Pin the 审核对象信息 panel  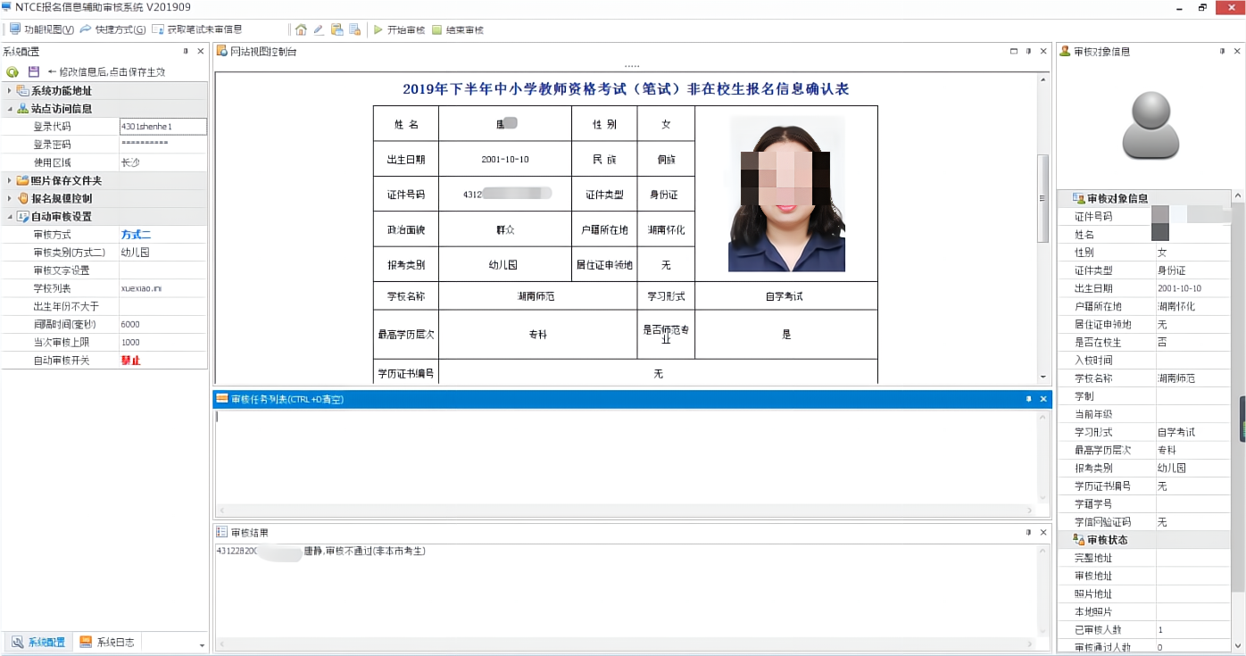tap(1222, 52)
